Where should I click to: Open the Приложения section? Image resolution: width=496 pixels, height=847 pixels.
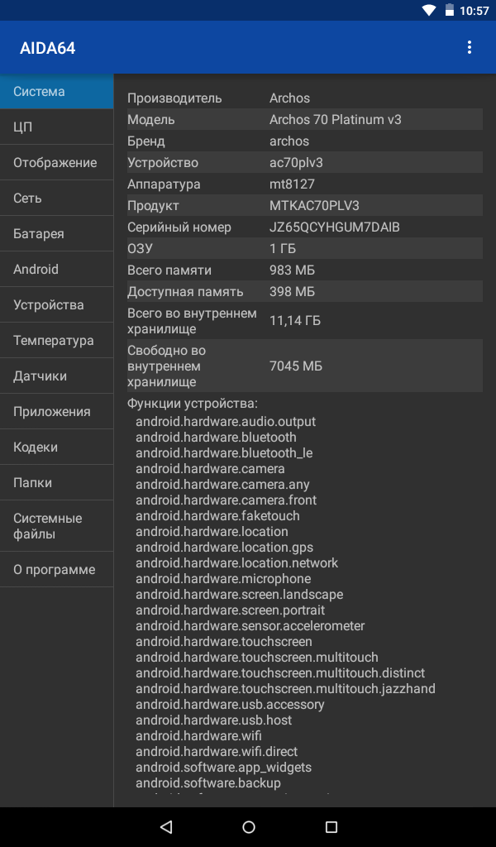click(x=57, y=412)
